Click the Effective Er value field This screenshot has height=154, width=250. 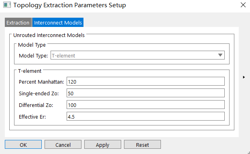(x=146, y=116)
